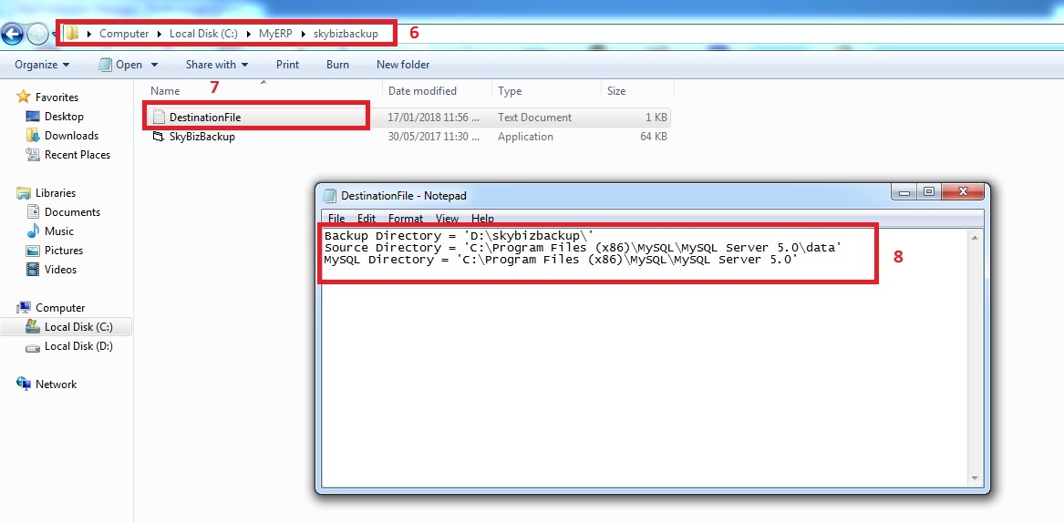1064x523 pixels.
Task: Select Local Disk (D:) drive
Action: coord(78,346)
